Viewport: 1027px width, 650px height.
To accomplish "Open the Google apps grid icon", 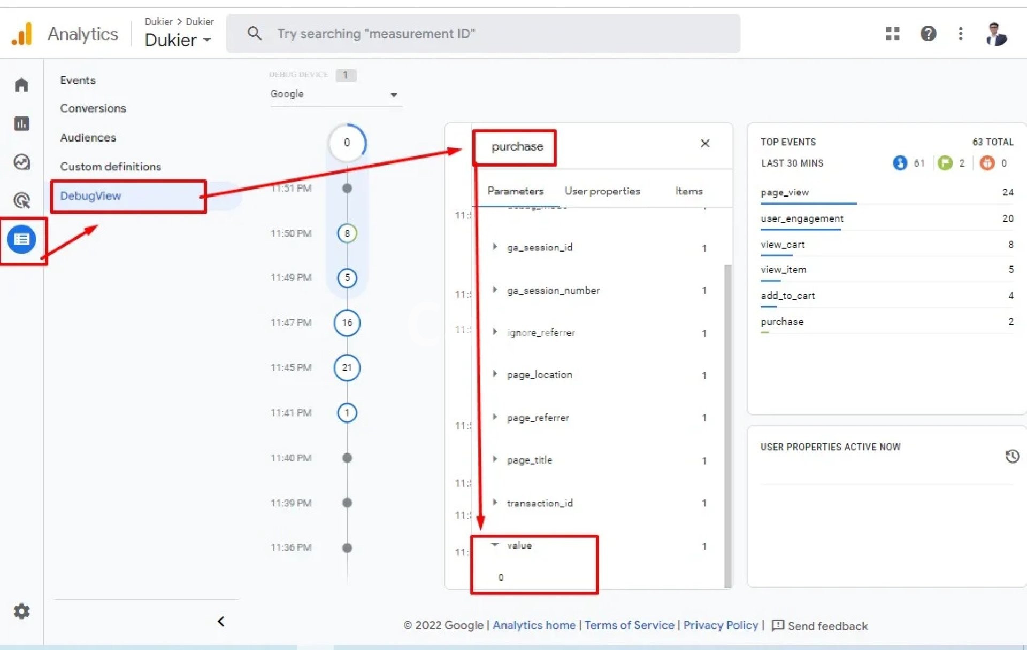I will [x=892, y=34].
